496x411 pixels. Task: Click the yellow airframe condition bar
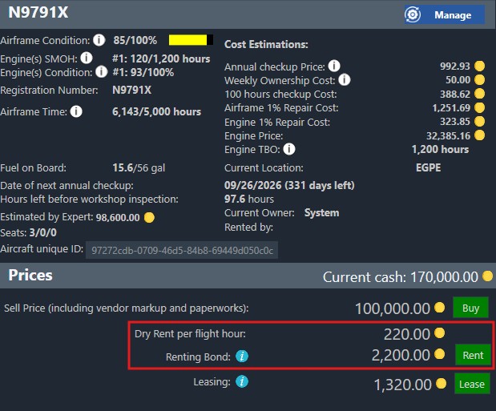coord(188,39)
